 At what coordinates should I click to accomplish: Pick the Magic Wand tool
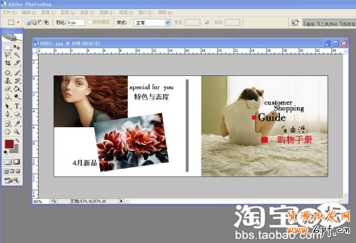(17, 55)
